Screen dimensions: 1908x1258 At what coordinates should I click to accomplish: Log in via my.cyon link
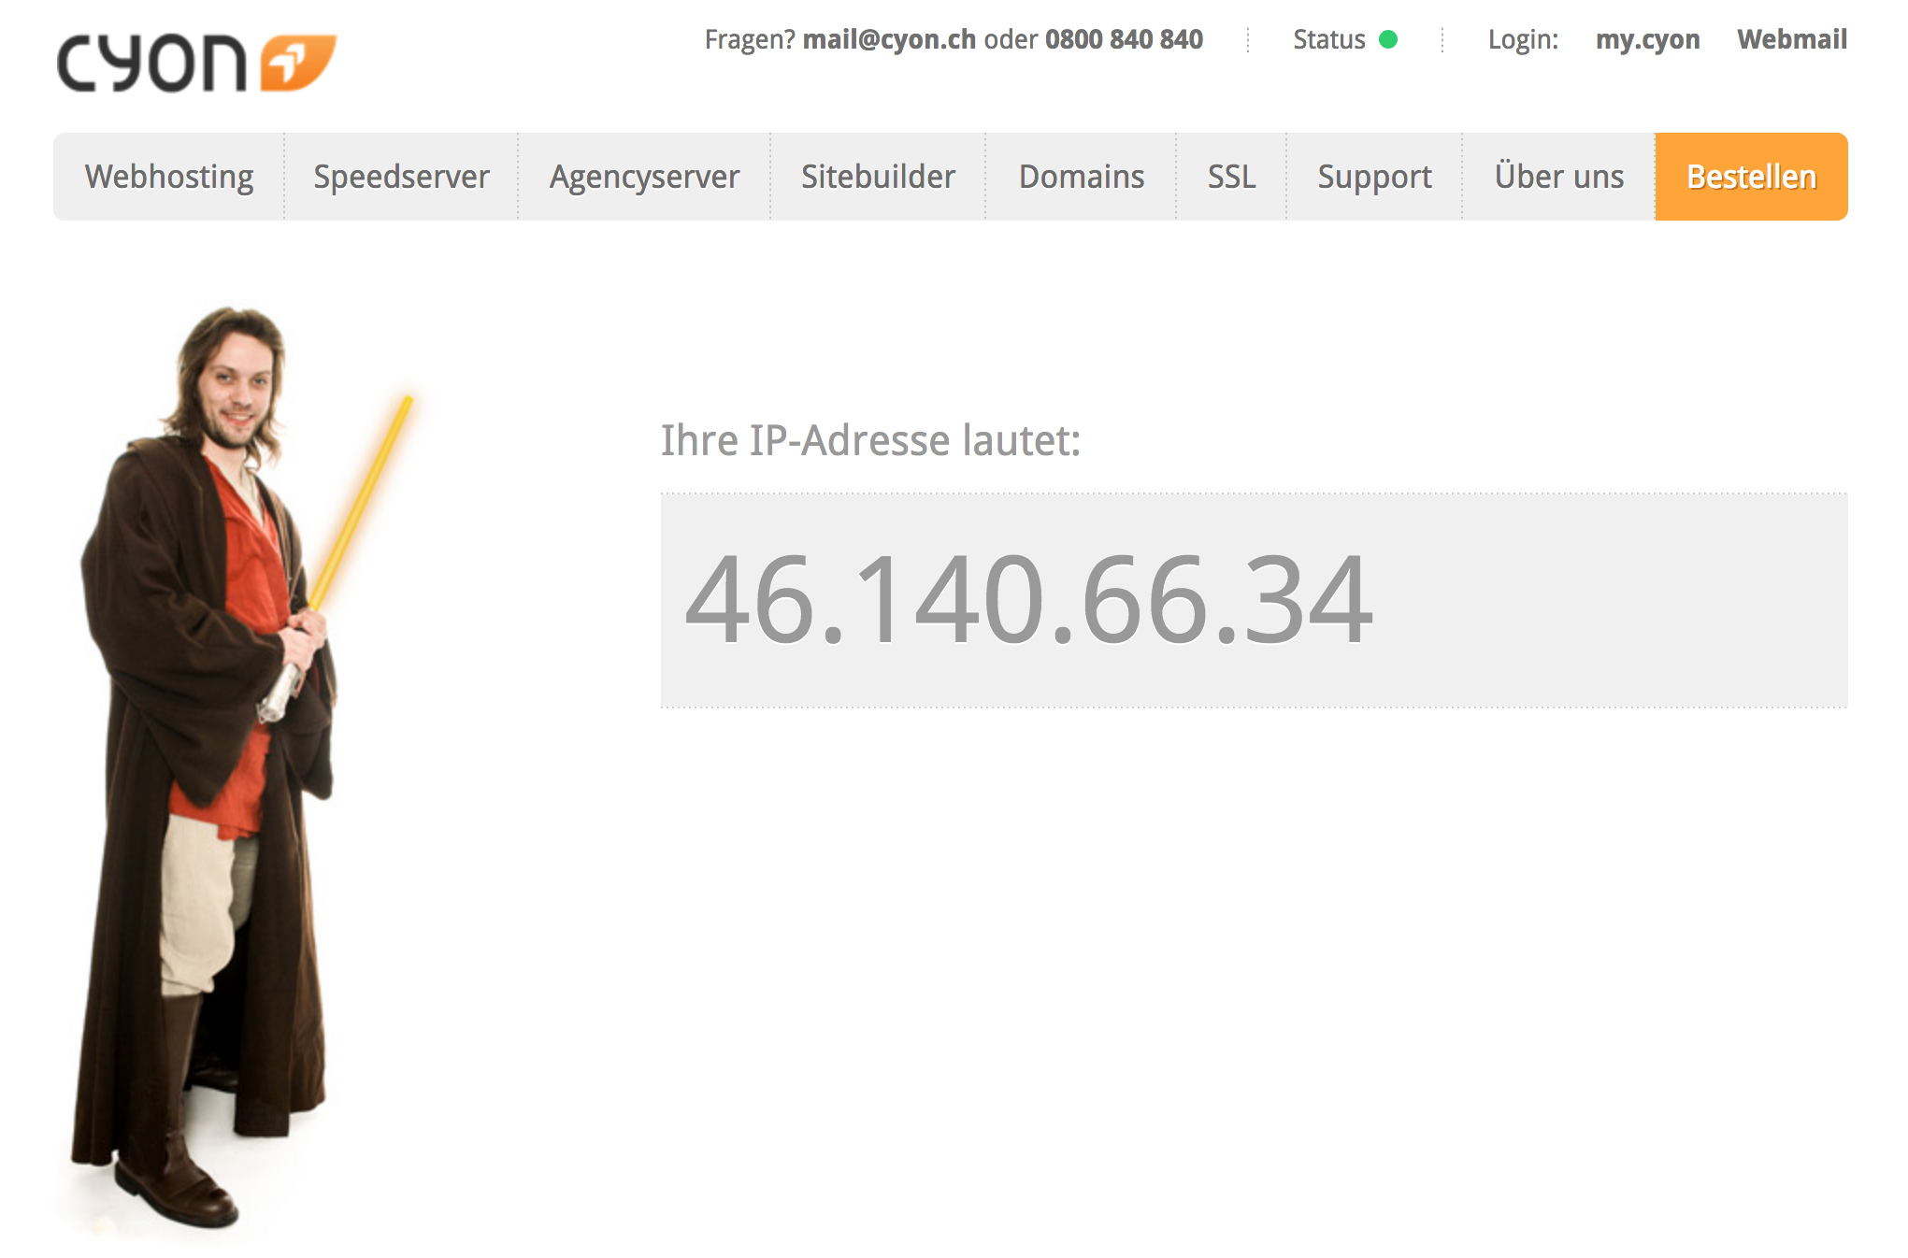coord(1647,40)
